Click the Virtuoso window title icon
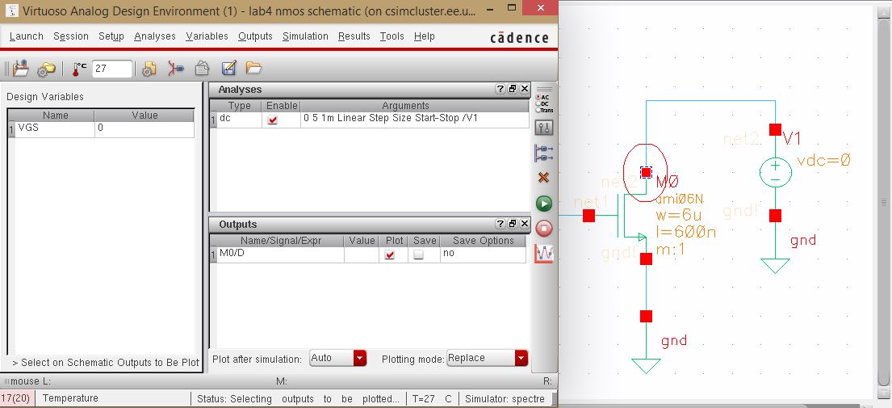Screen dimensions: 892x408 (10, 11)
